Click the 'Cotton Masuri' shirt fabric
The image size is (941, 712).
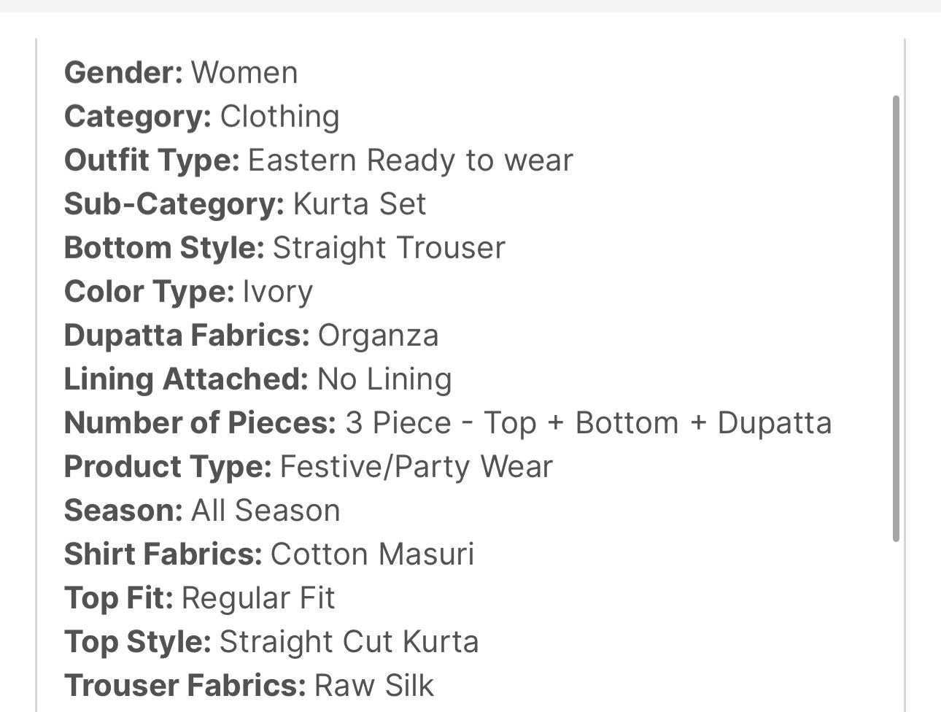(x=372, y=554)
